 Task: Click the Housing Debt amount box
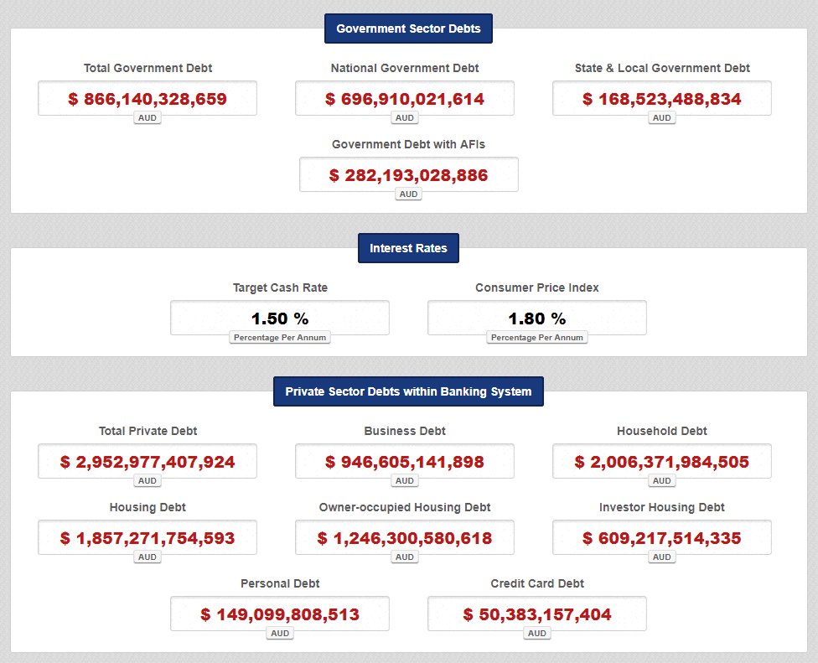[x=148, y=538]
